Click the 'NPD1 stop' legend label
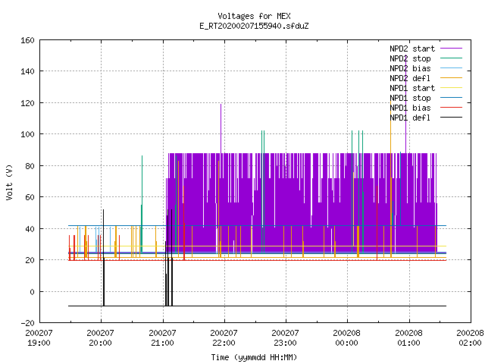 (410, 98)
